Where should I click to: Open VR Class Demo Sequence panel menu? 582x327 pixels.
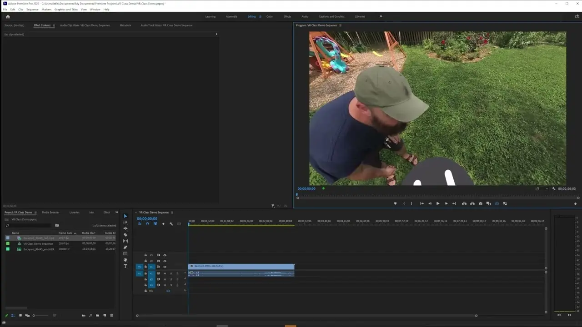pyautogui.click(x=172, y=213)
